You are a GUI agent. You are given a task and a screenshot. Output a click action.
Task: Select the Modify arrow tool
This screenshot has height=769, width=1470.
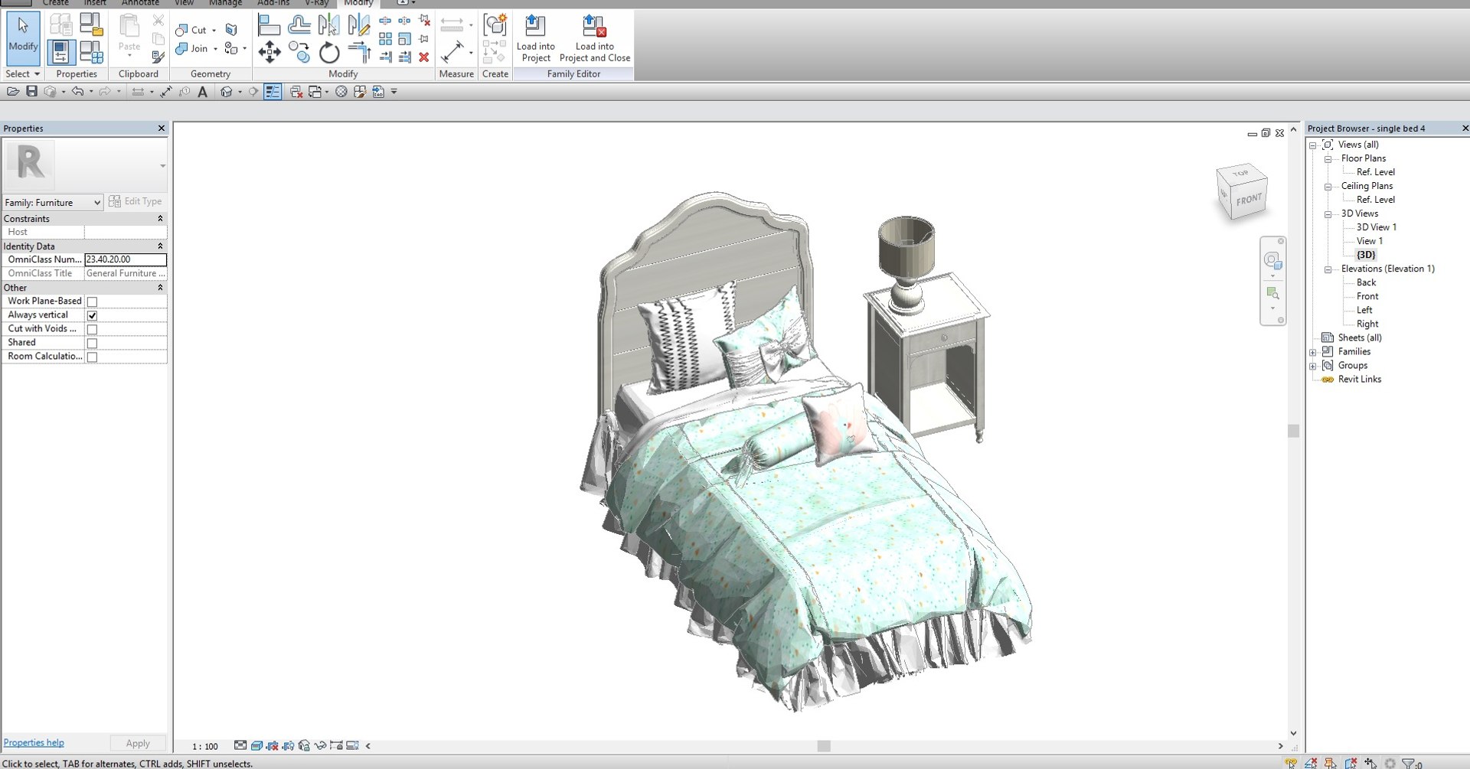[23, 37]
